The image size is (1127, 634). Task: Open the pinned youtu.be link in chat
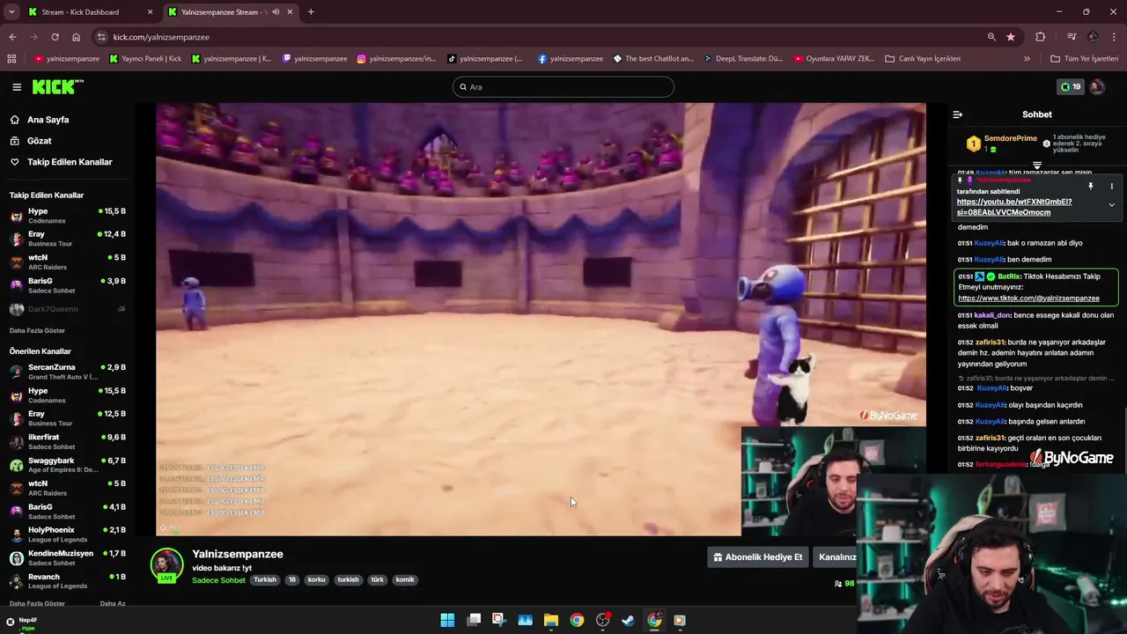[x=1014, y=207]
